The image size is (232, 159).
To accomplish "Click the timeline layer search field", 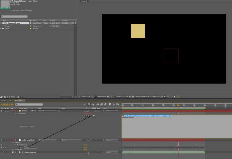I will point(29,104).
